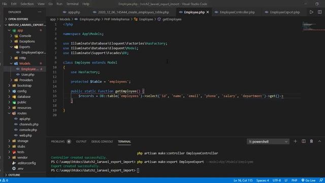Viewport: 325px width, 183px height.
Task: Open the notifications feedback icon
Action: pyautogui.click(x=321, y=180)
